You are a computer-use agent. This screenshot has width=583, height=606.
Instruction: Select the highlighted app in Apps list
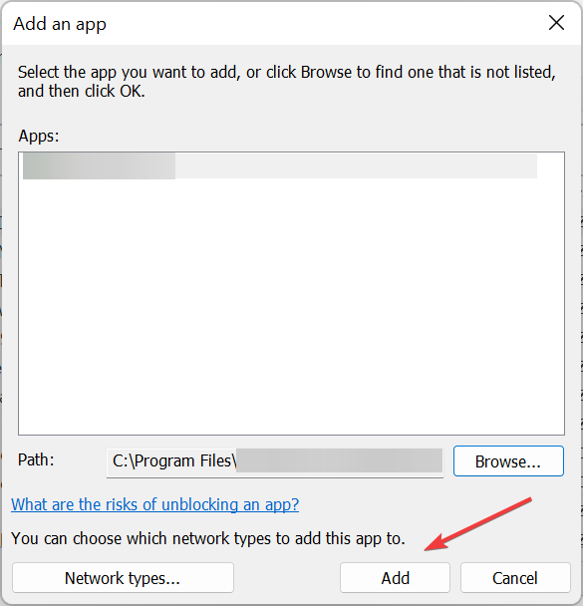click(280, 165)
